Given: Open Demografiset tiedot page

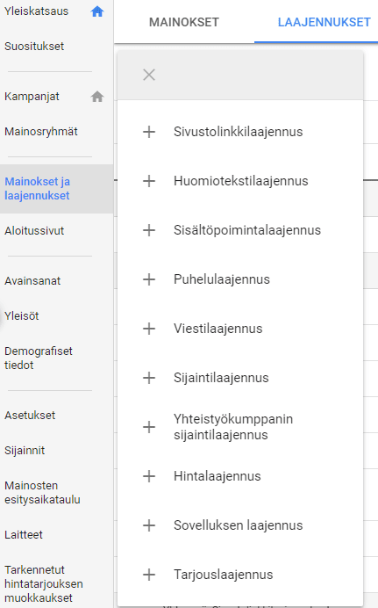Looking at the screenshot, I should pyautogui.click(x=39, y=358).
